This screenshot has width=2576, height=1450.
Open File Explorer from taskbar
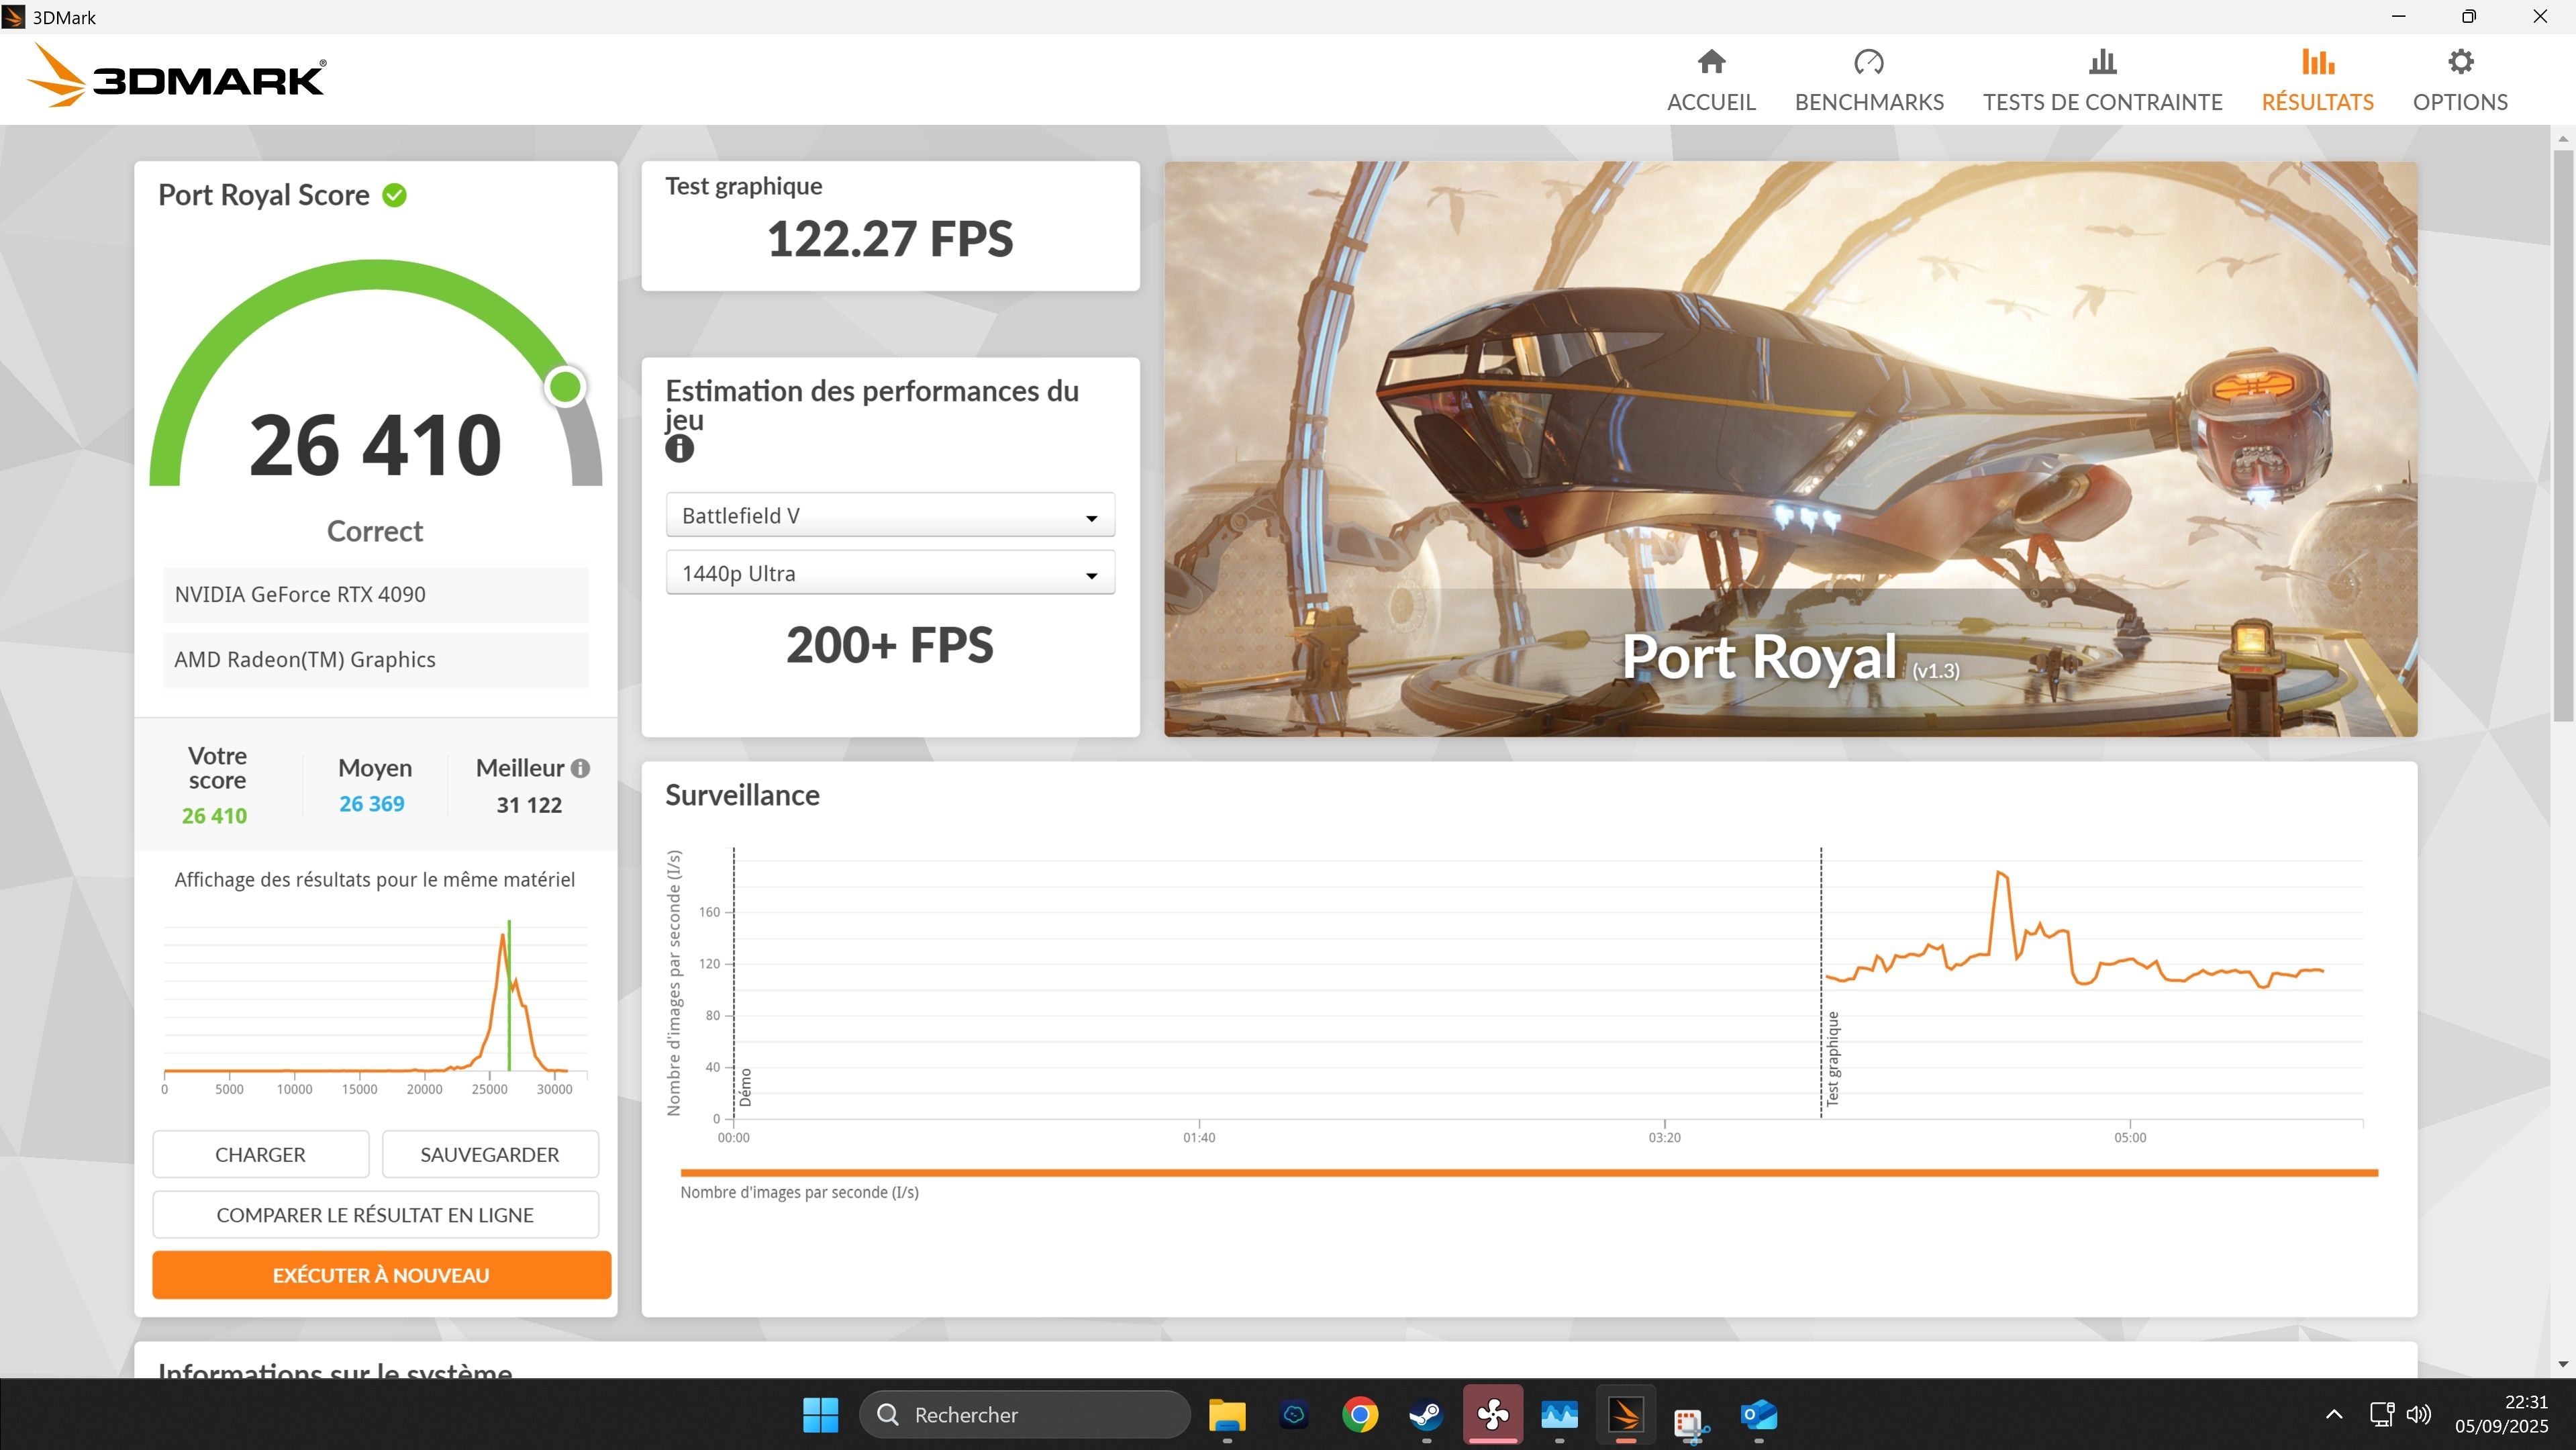1227,1414
